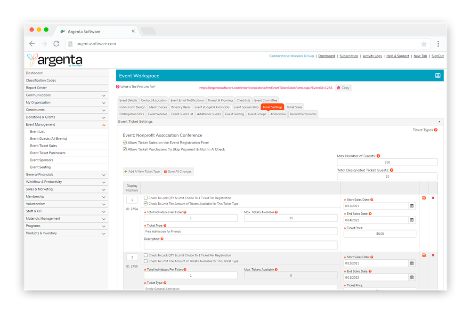The height and width of the screenshot is (312, 471).
Task: Open the Record Permissions tab
Action: pos(303,114)
